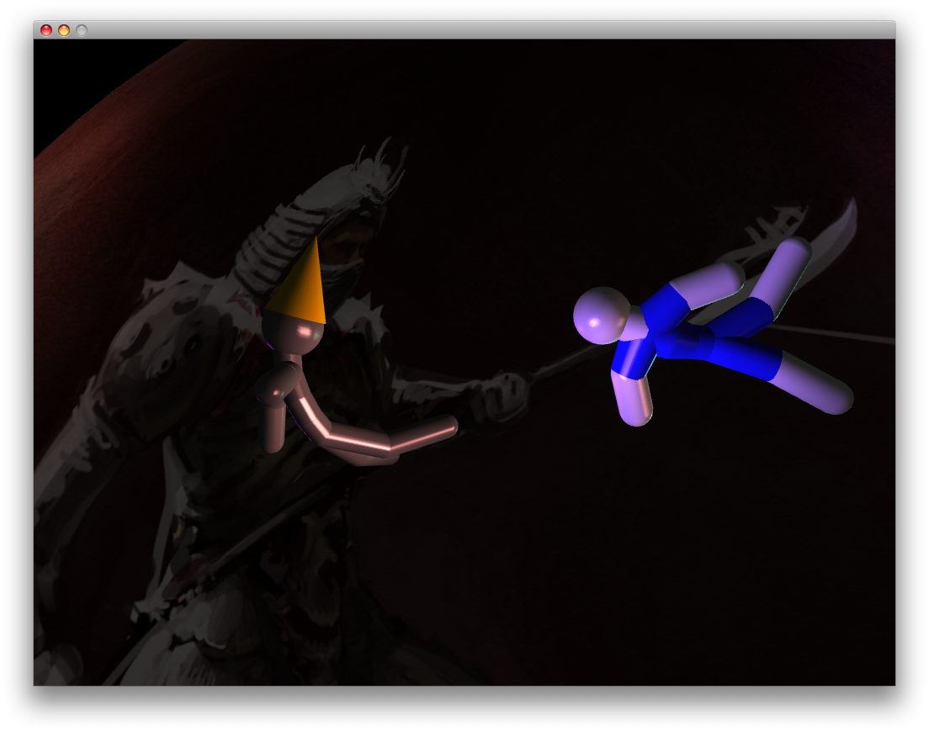
Task: Select the purple figure's downward-hanging forearm
Action: click(x=634, y=398)
